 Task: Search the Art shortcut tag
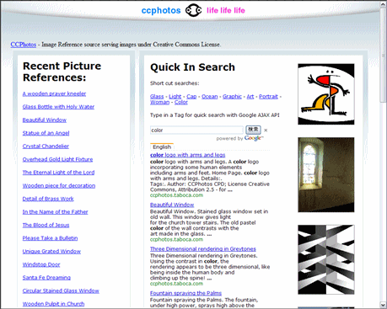click(250, 97)
